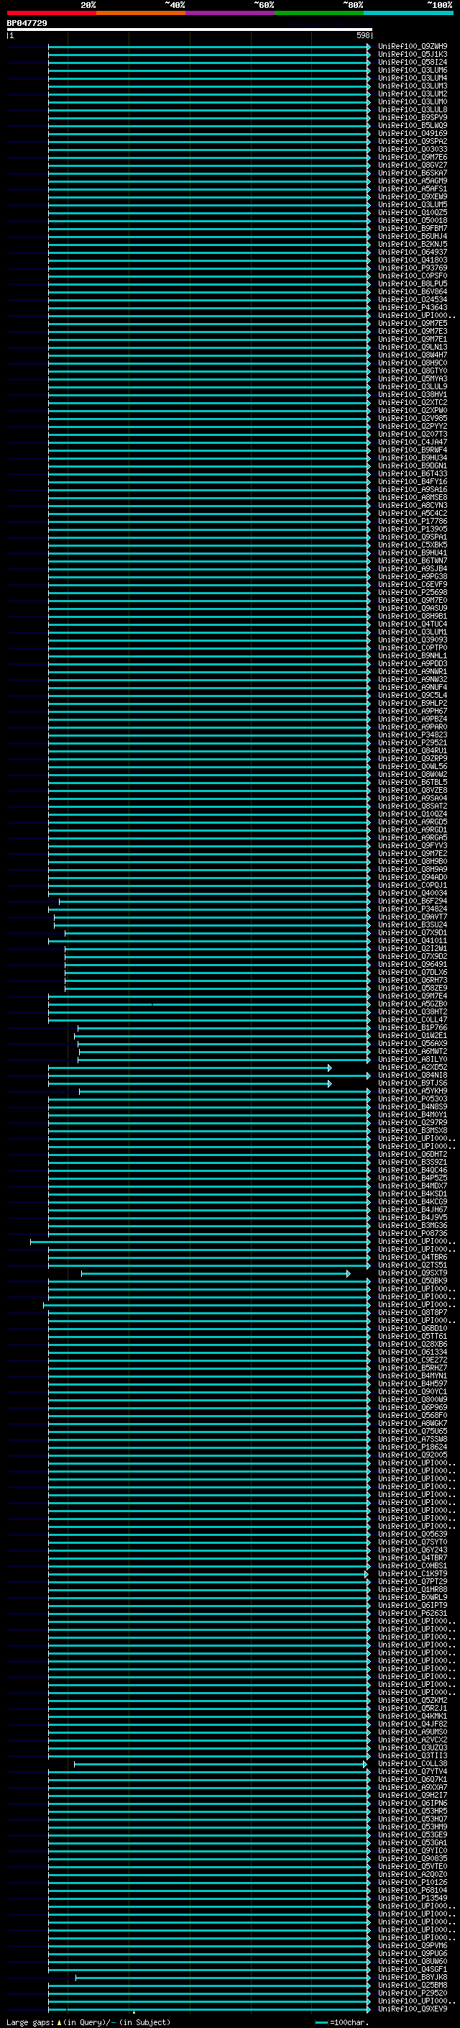The image size is (460, 2028).
Task: Select the UniRef100_P34823 label
Action: click(x=413, y=735)
